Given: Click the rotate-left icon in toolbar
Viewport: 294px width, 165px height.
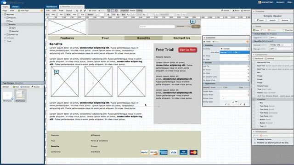Looking at the screenshot, I should coord(77,11).
